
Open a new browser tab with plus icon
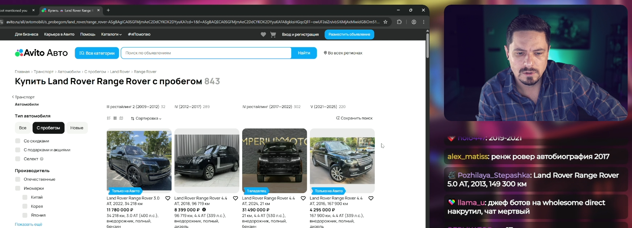[108, 10]
